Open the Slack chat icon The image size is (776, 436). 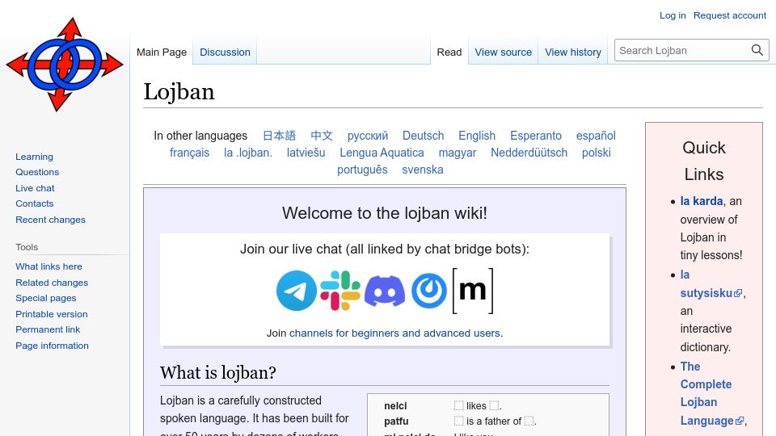coord(340,291)
